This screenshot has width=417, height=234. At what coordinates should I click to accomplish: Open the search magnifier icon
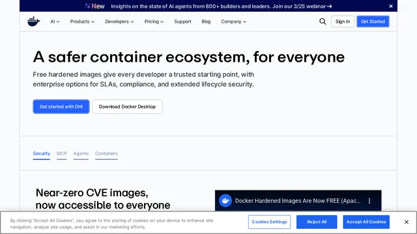click(323, 21)
